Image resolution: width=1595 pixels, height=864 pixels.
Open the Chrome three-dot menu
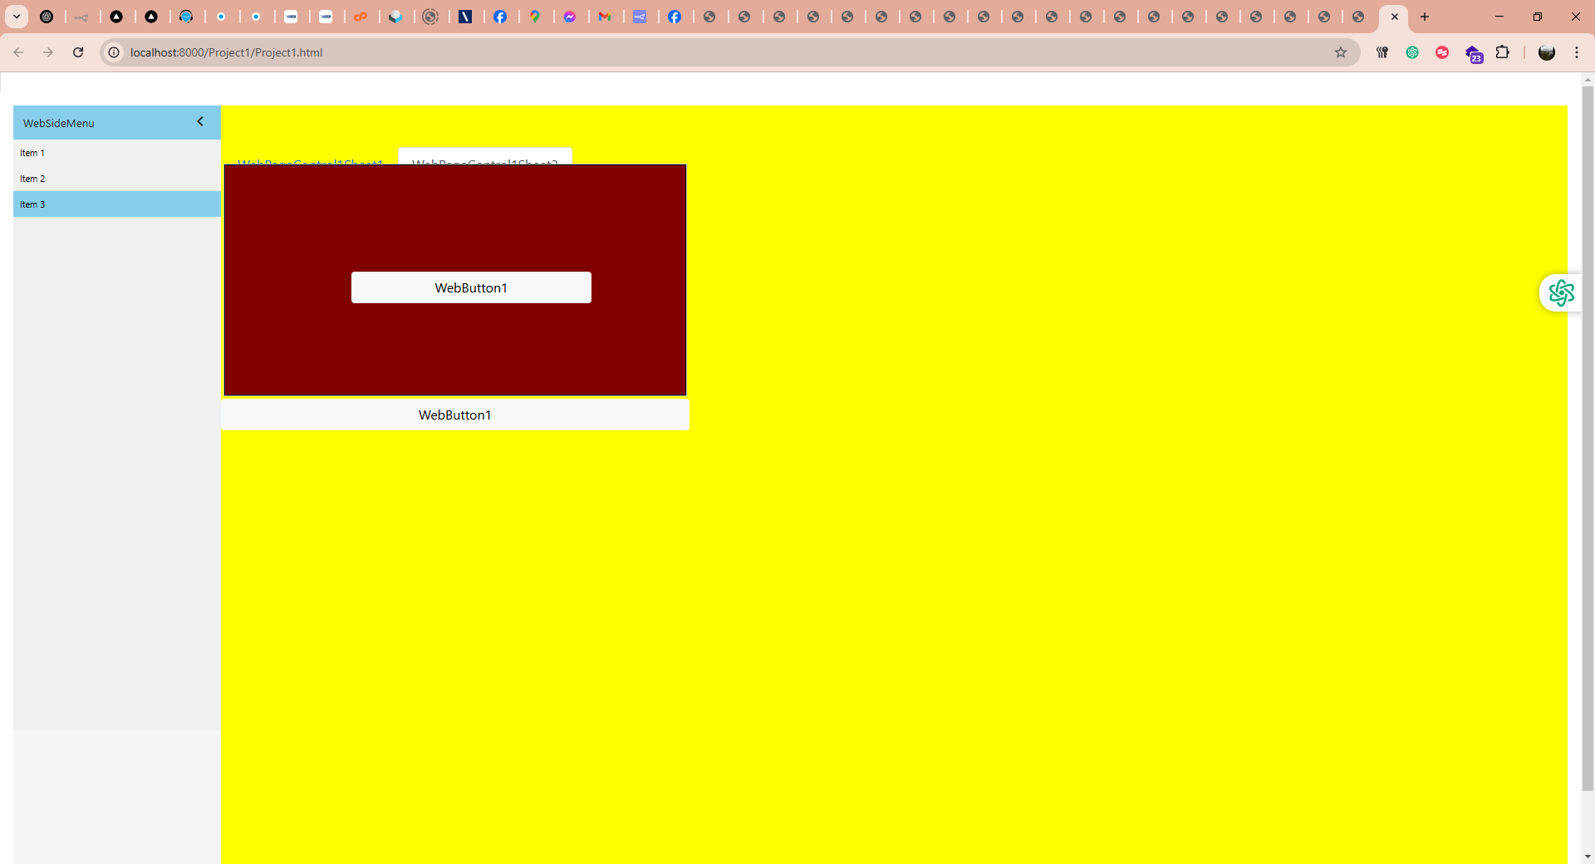(1577, 52)
